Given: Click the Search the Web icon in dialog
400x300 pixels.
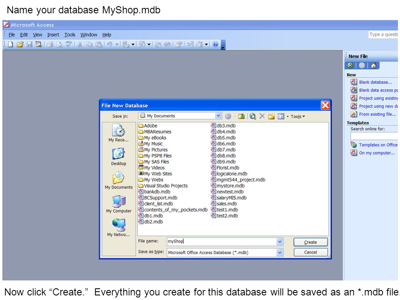Looking at the screenshot, I should click(252, 116).
